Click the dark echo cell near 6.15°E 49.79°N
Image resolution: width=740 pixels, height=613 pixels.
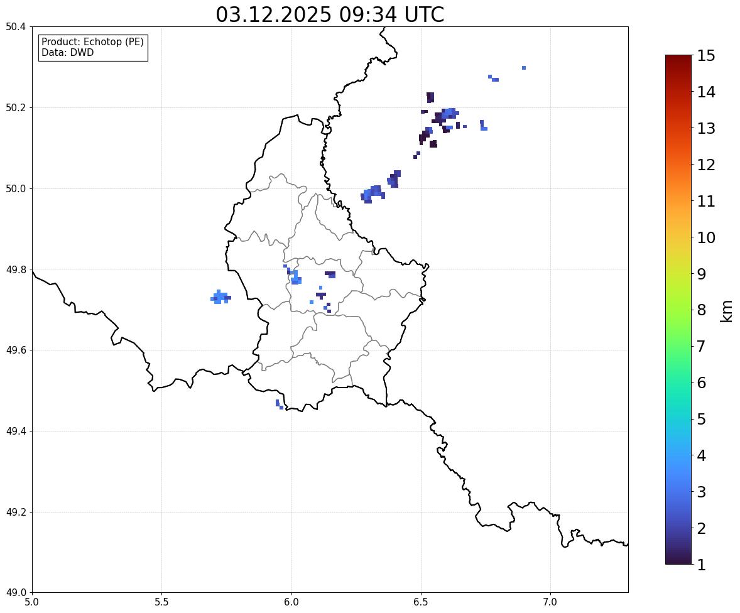[330, 274]
